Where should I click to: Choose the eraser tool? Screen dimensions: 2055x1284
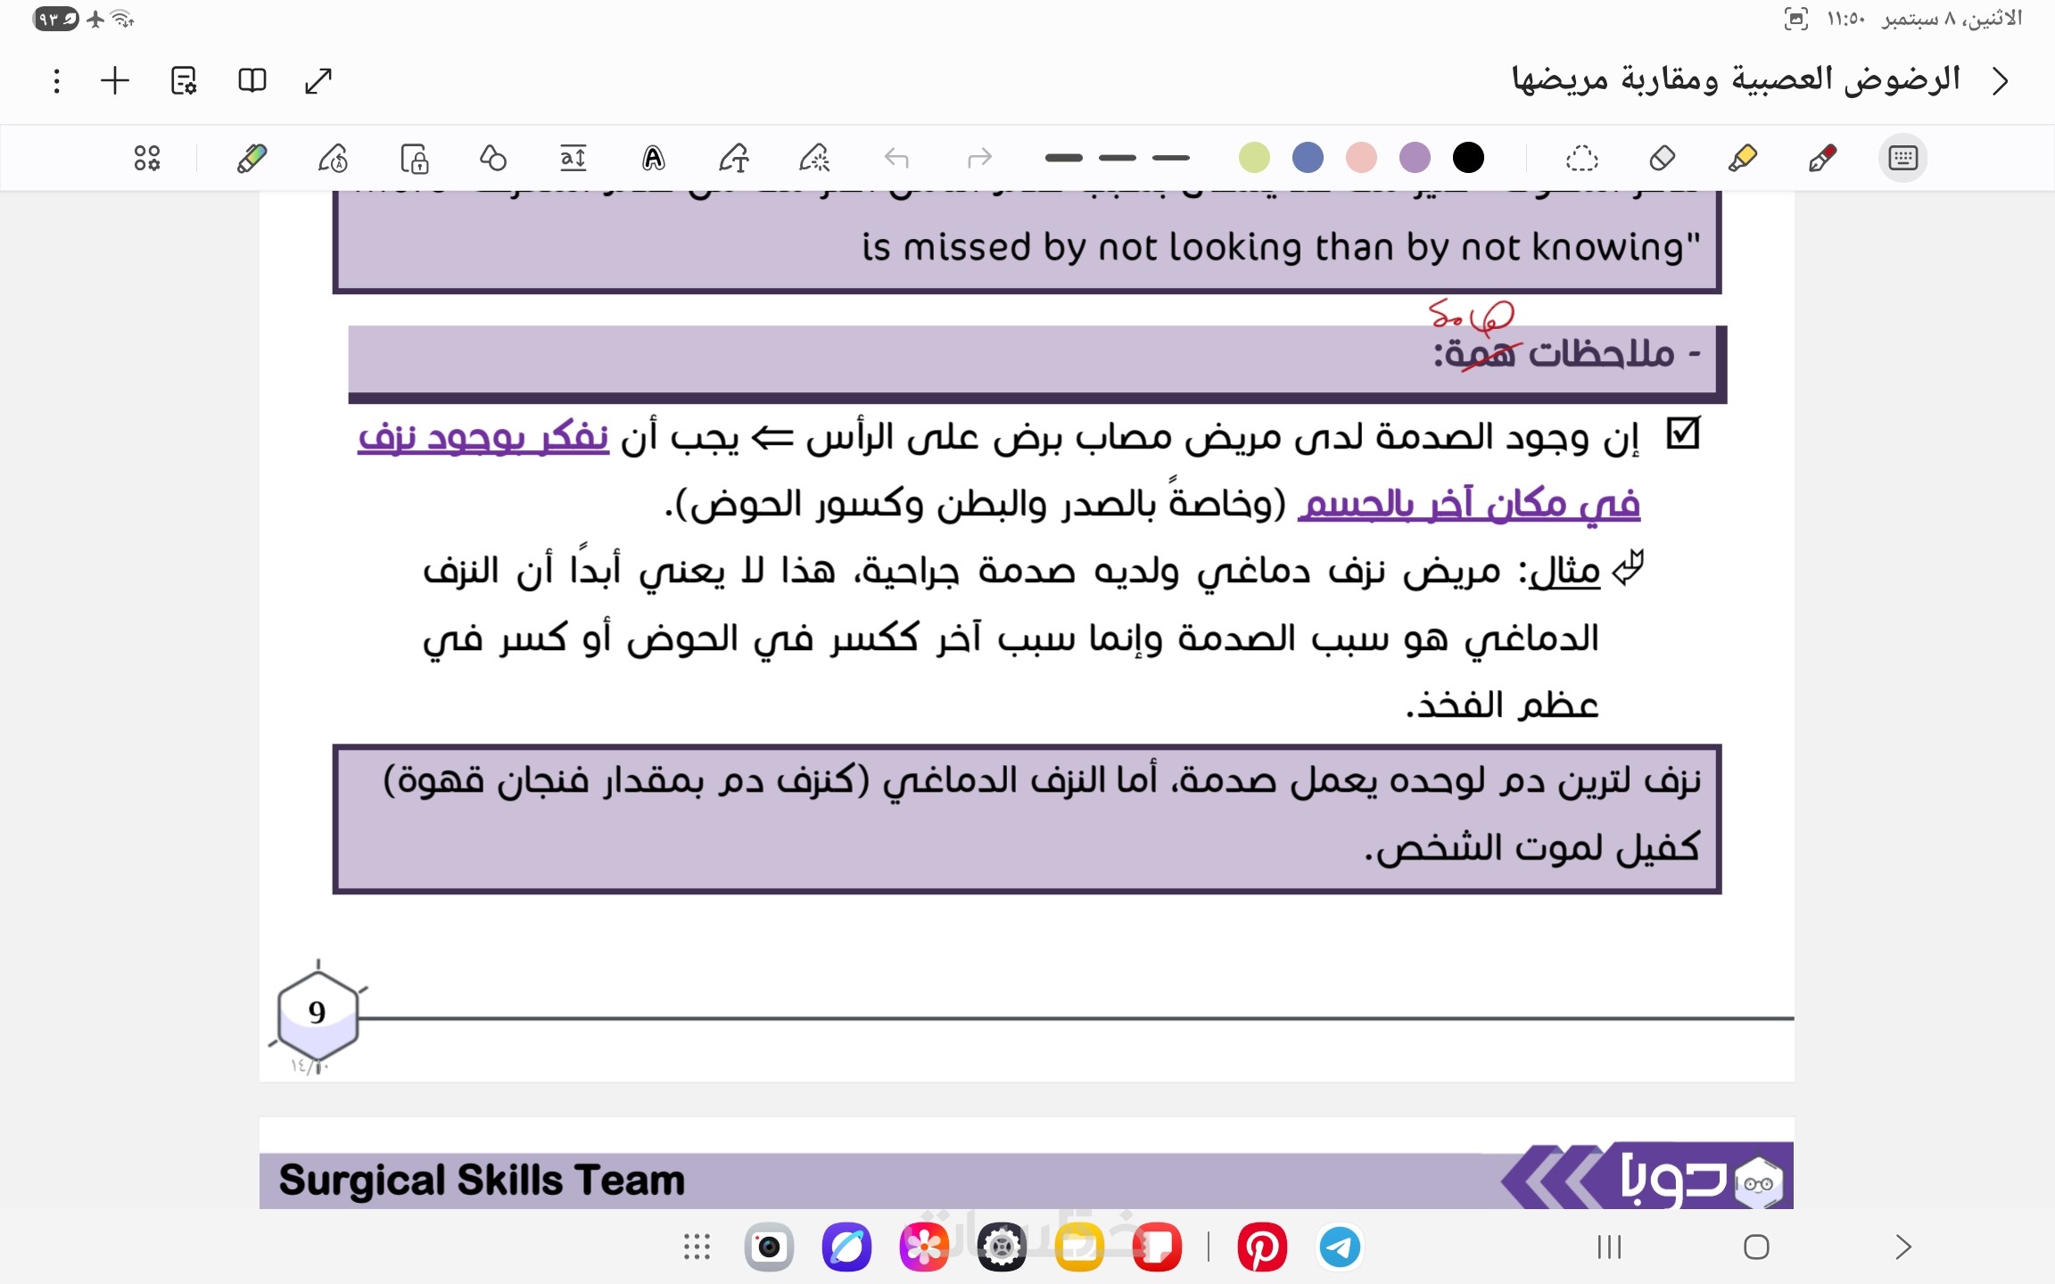pyautogui.click(x=1662, y=159)
